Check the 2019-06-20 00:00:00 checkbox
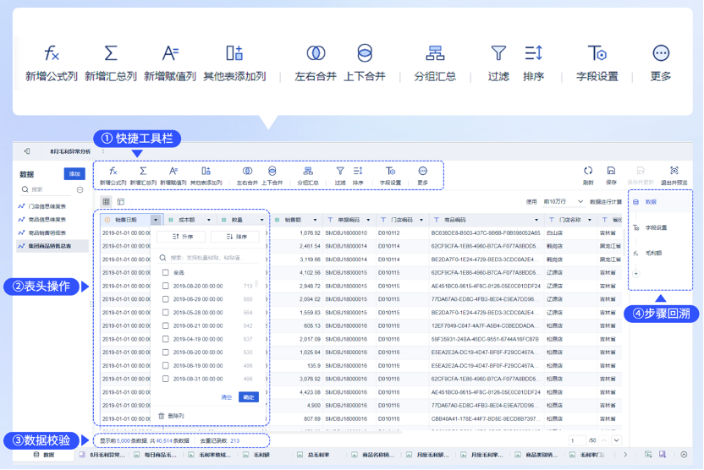Screen dimensions: 704x470 click(x=165, y=352)
